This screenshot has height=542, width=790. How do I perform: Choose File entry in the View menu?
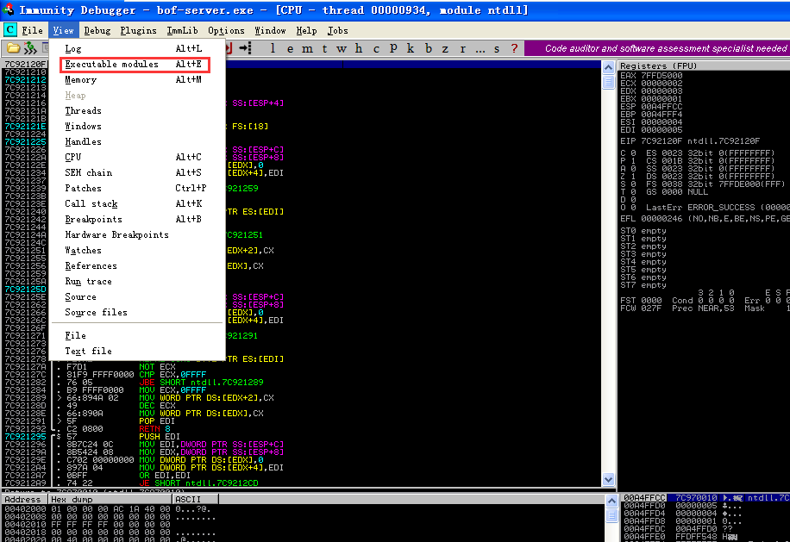tap(137, 336)
